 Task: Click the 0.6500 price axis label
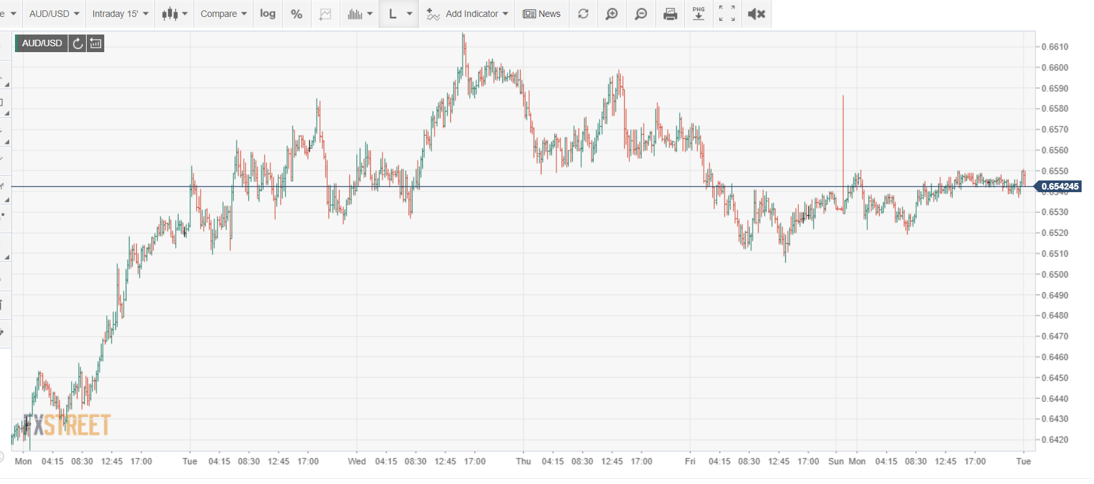(x=1054, y=274)
